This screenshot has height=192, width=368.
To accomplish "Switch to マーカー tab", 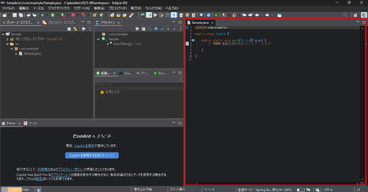I will [x=31, y=124].
